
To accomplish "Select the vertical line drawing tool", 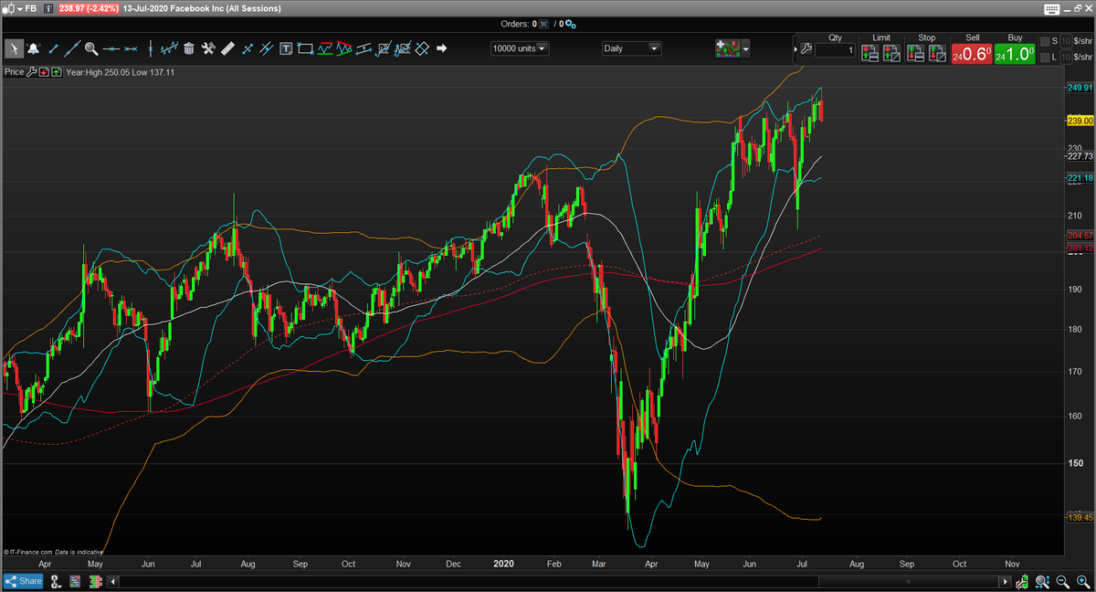I will [x=151, y=48].
